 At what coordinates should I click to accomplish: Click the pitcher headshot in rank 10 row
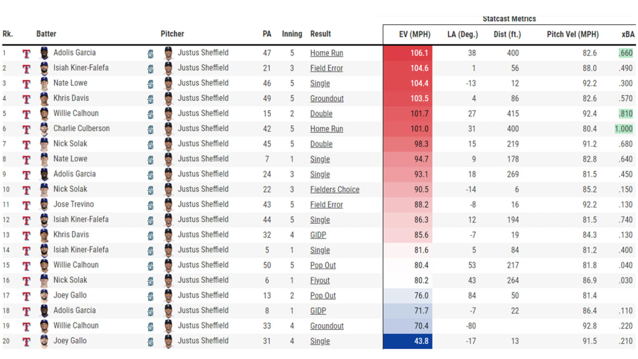click(x=168, y=189)
